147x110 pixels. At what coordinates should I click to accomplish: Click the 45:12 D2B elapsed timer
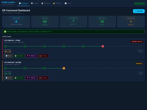[8, 52]
